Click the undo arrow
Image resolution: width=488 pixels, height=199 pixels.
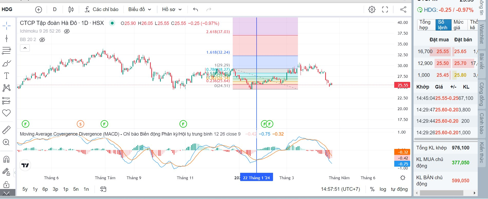(x=195, y=10)
